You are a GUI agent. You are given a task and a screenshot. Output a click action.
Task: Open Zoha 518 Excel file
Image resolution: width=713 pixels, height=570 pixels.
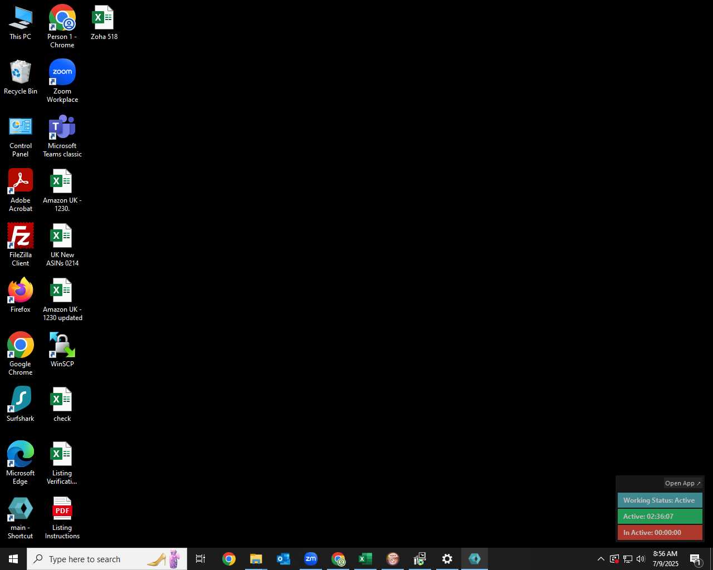pos(104,23)
